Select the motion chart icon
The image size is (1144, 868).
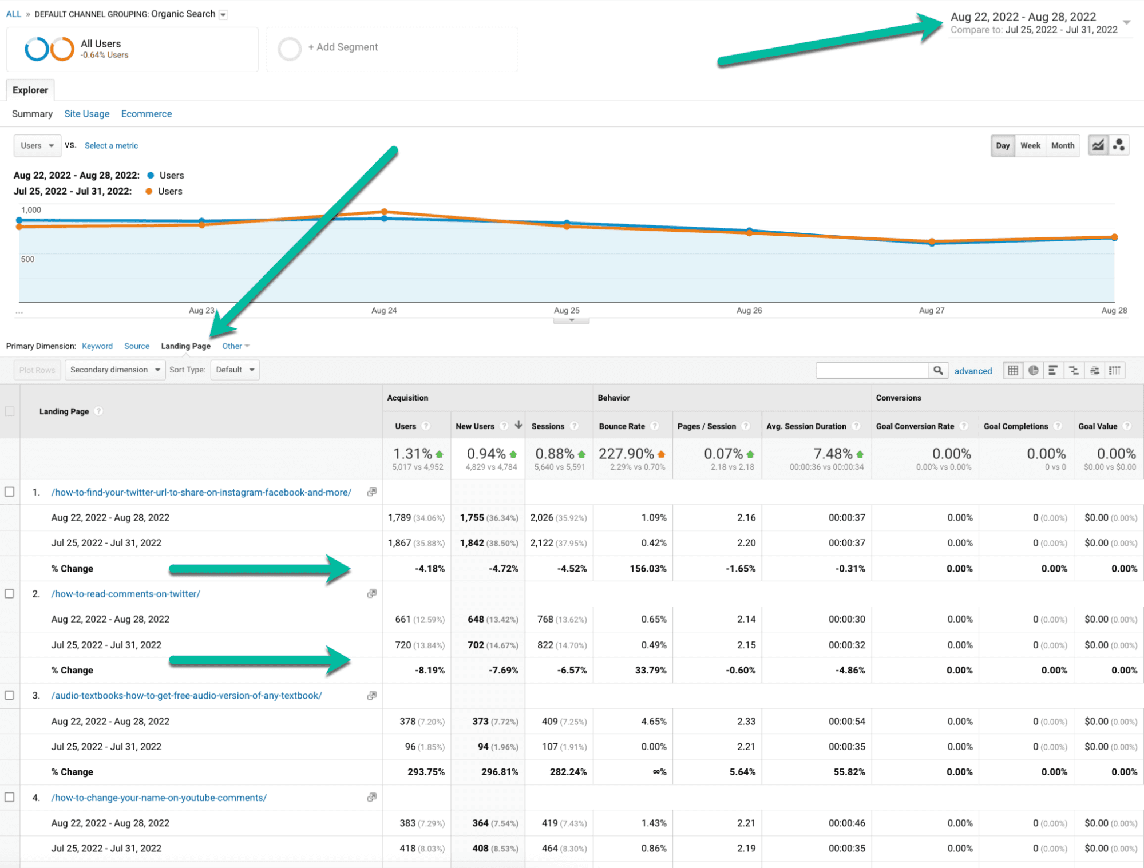1119,145
